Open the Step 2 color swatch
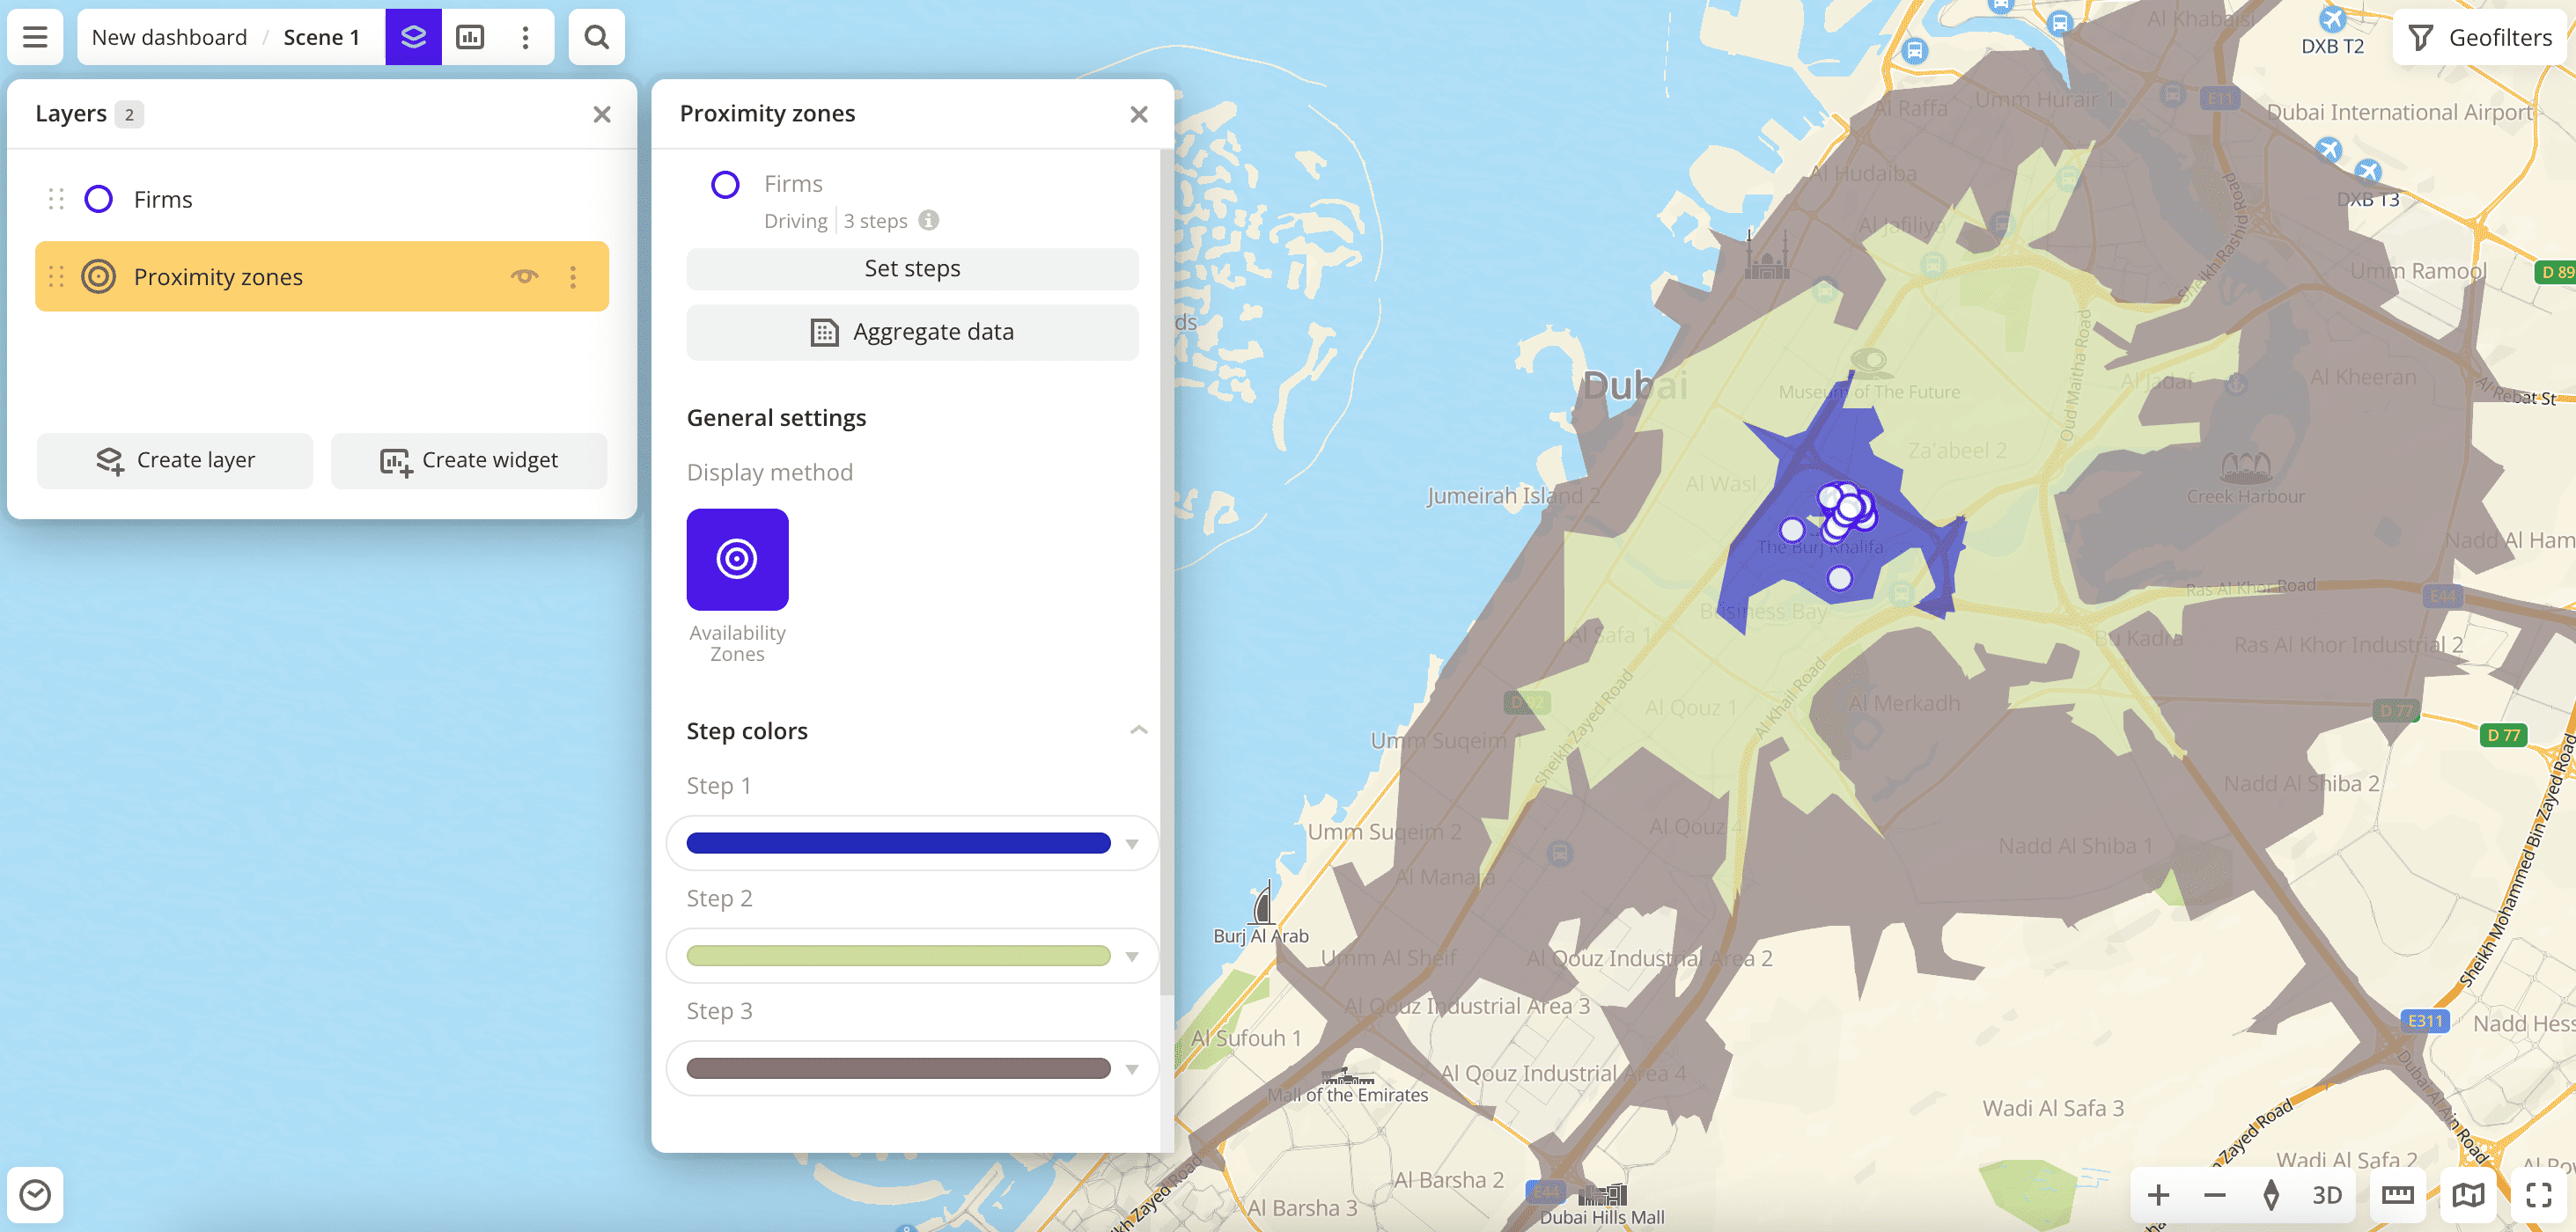 tap(897, 957)
